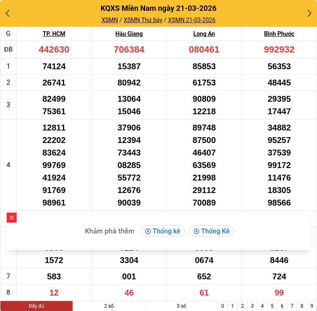This screenshot has width=317, height=311.
Task: Click the lowercase 'Thống kê' button
Action: click(163, 231)
